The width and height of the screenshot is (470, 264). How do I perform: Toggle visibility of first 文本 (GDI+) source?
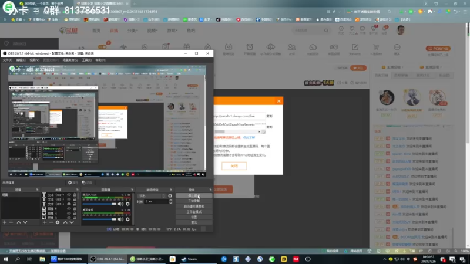pos(69,195)
